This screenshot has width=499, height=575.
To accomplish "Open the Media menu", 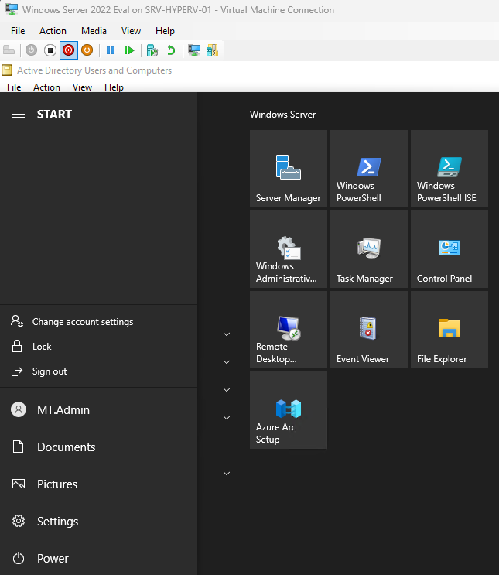I will coord(94,31).
